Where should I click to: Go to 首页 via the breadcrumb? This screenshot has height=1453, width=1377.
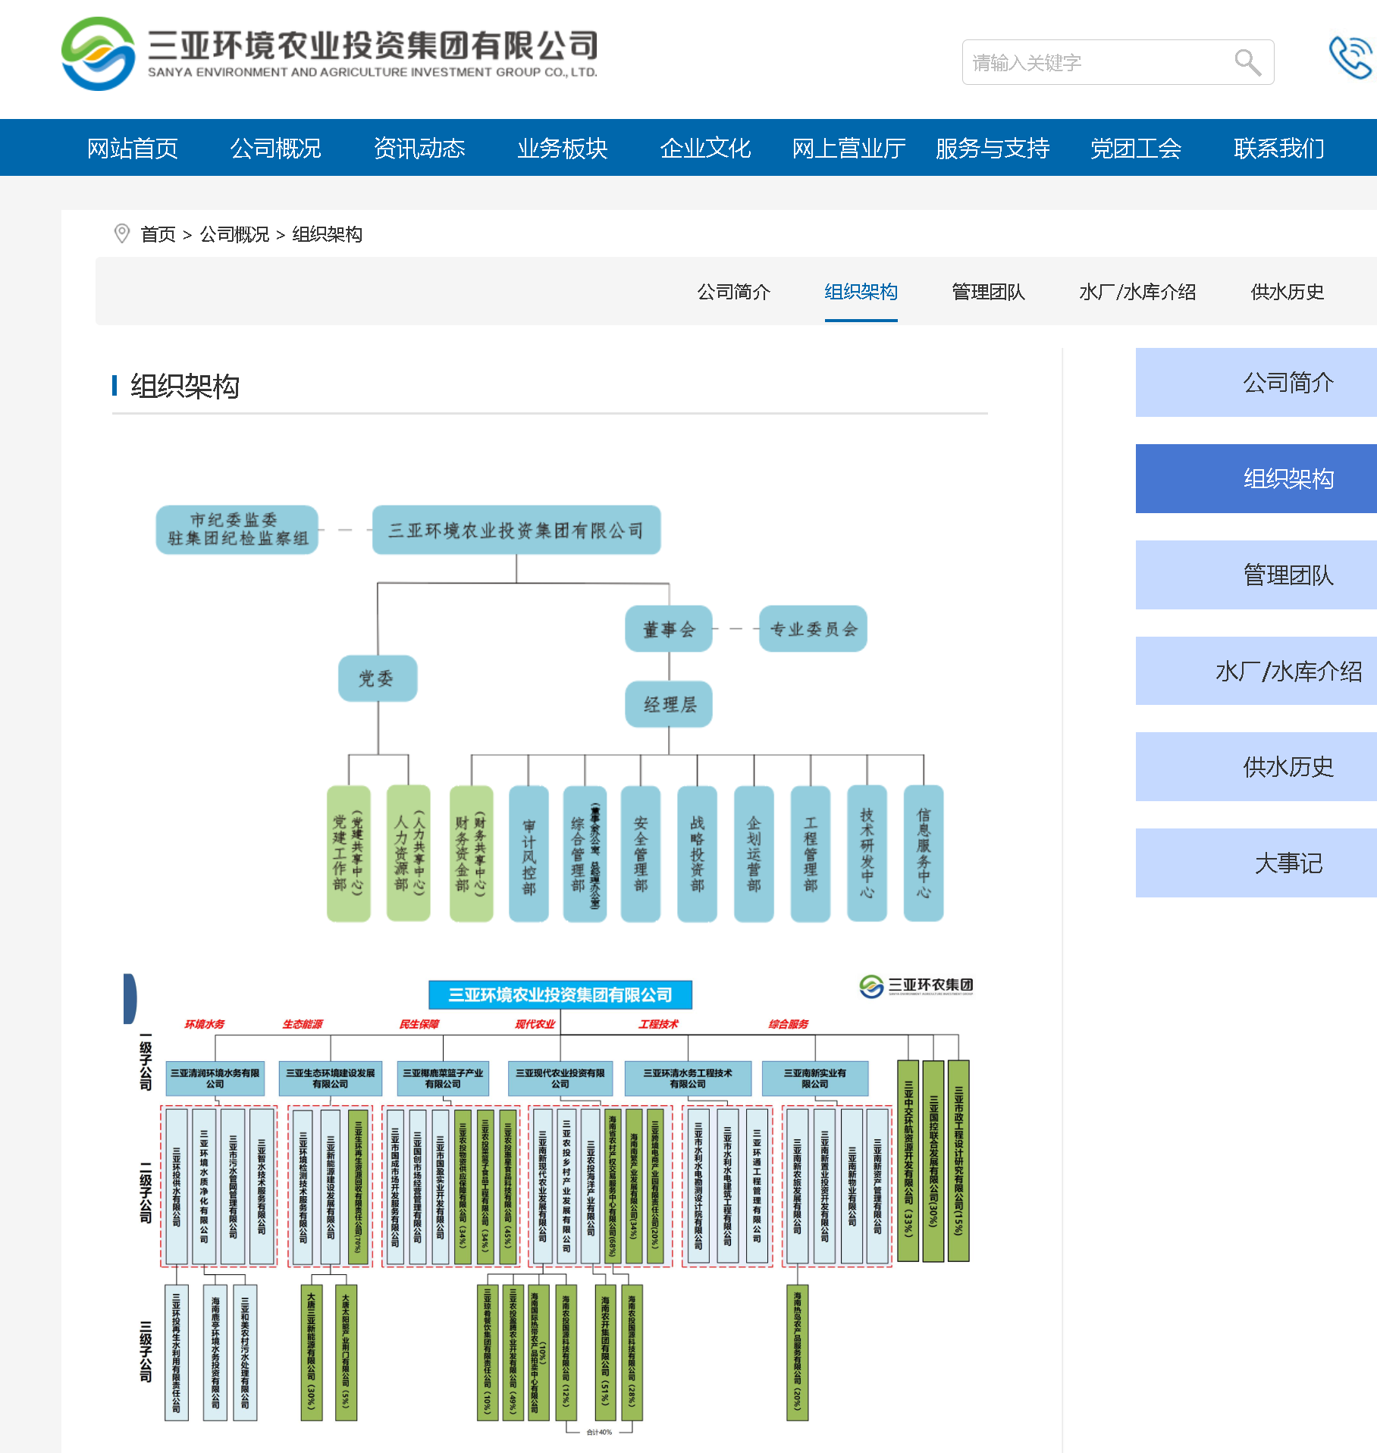coord(158,234)
